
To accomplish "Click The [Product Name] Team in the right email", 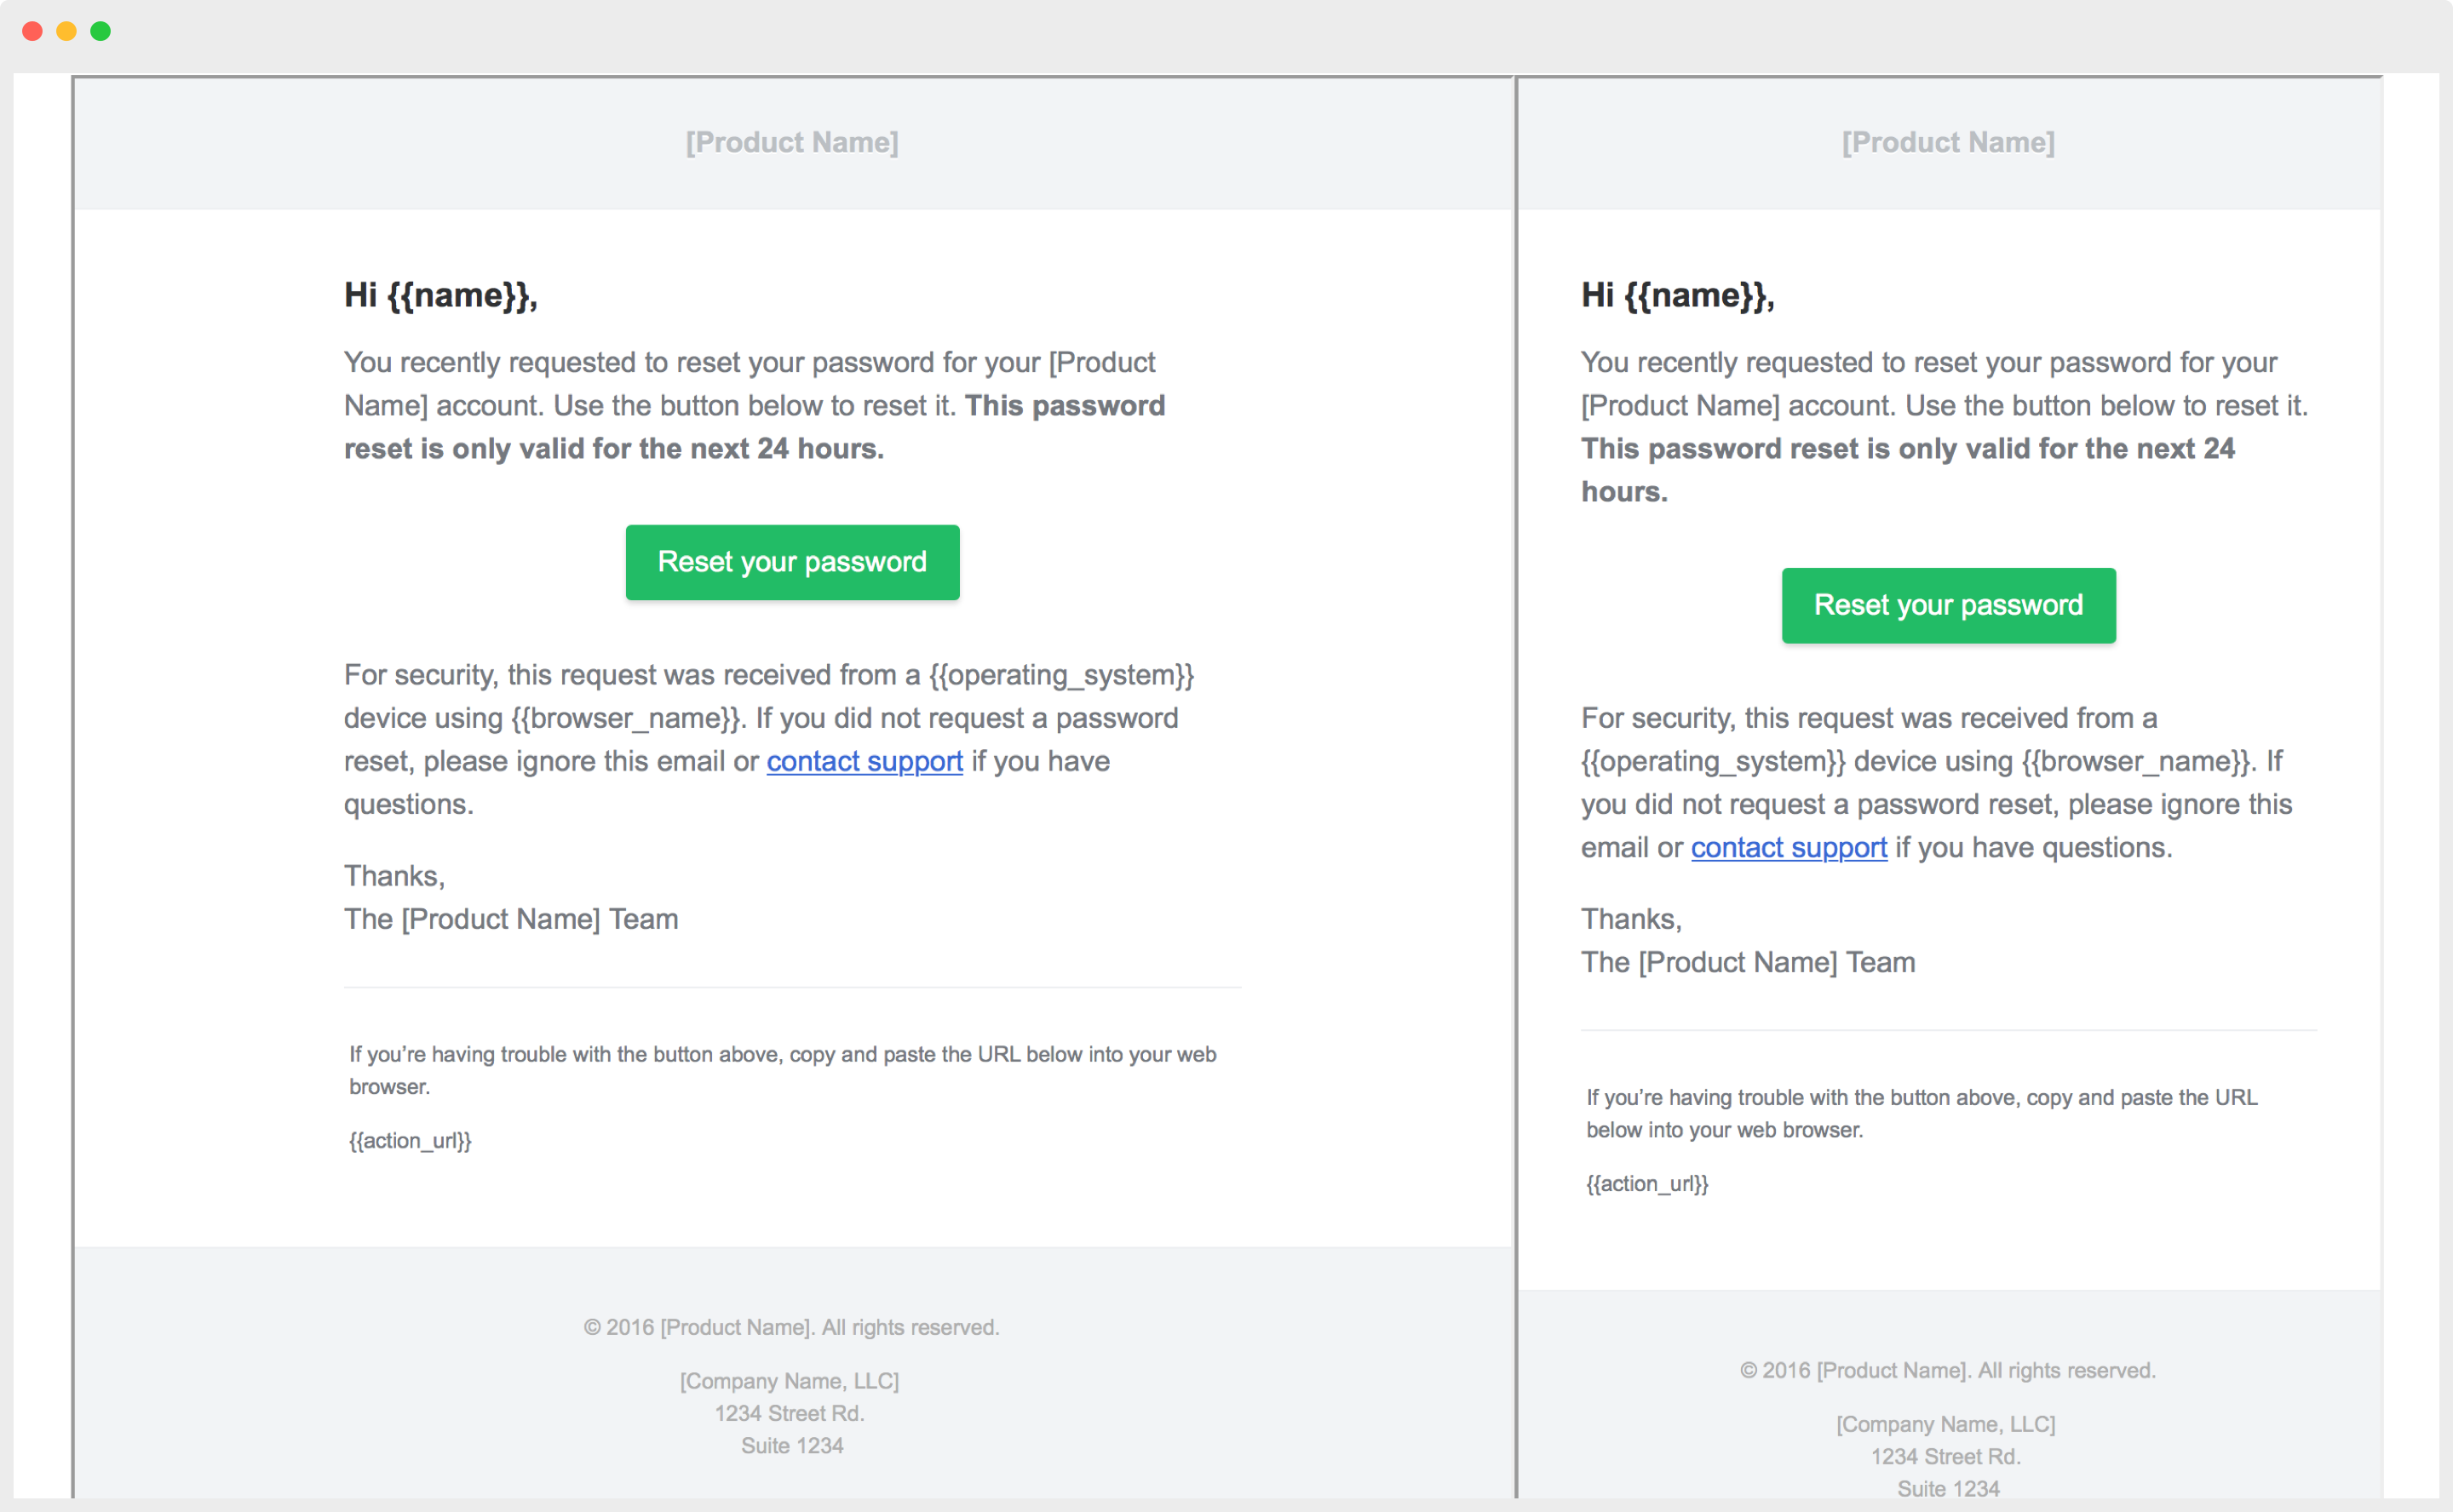I will pos(1748,962).
